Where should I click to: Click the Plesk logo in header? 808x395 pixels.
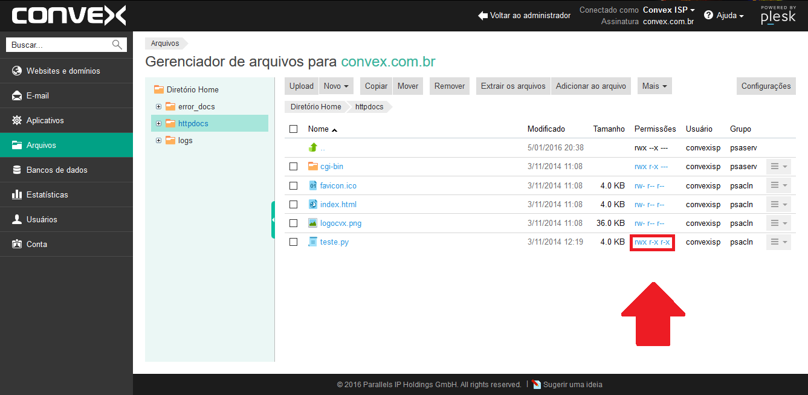(778, 15)
